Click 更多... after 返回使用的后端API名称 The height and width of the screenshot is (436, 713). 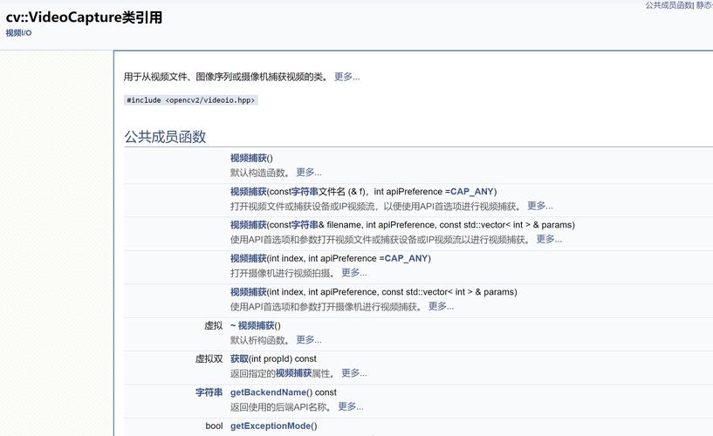point(351,407)
